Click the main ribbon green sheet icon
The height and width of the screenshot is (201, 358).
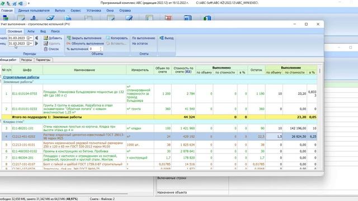(149, 18)
